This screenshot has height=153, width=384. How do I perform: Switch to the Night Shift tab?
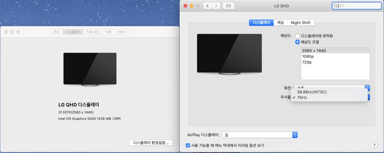click(x=301, y=23)
